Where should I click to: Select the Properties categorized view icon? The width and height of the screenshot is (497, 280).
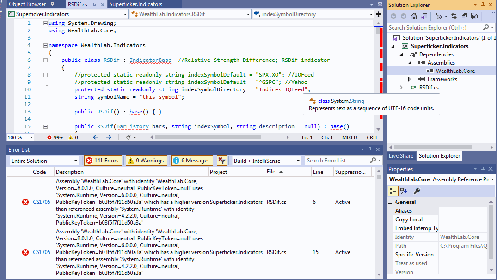393,191
